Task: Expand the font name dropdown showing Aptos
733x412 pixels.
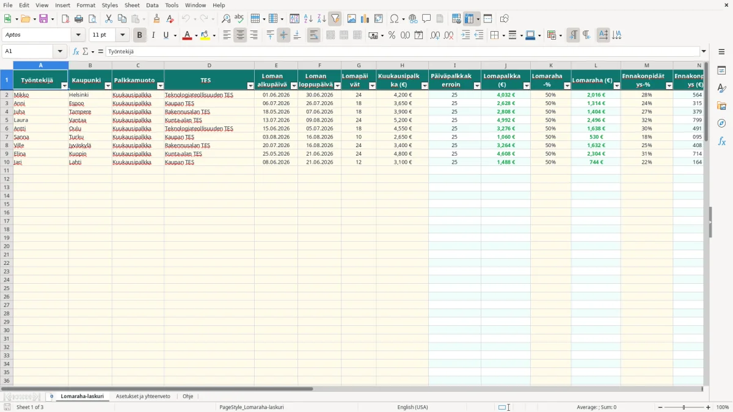Action: tap(78, 35)
